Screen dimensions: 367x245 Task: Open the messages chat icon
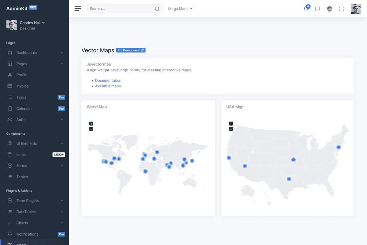coord(317,9)
